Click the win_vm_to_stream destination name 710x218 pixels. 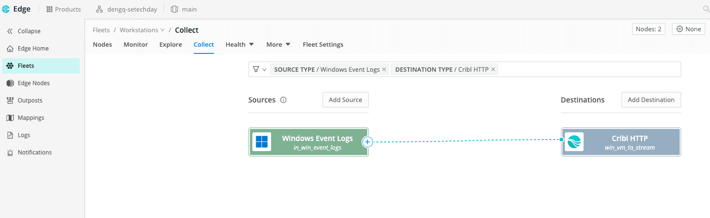[630, 148]
